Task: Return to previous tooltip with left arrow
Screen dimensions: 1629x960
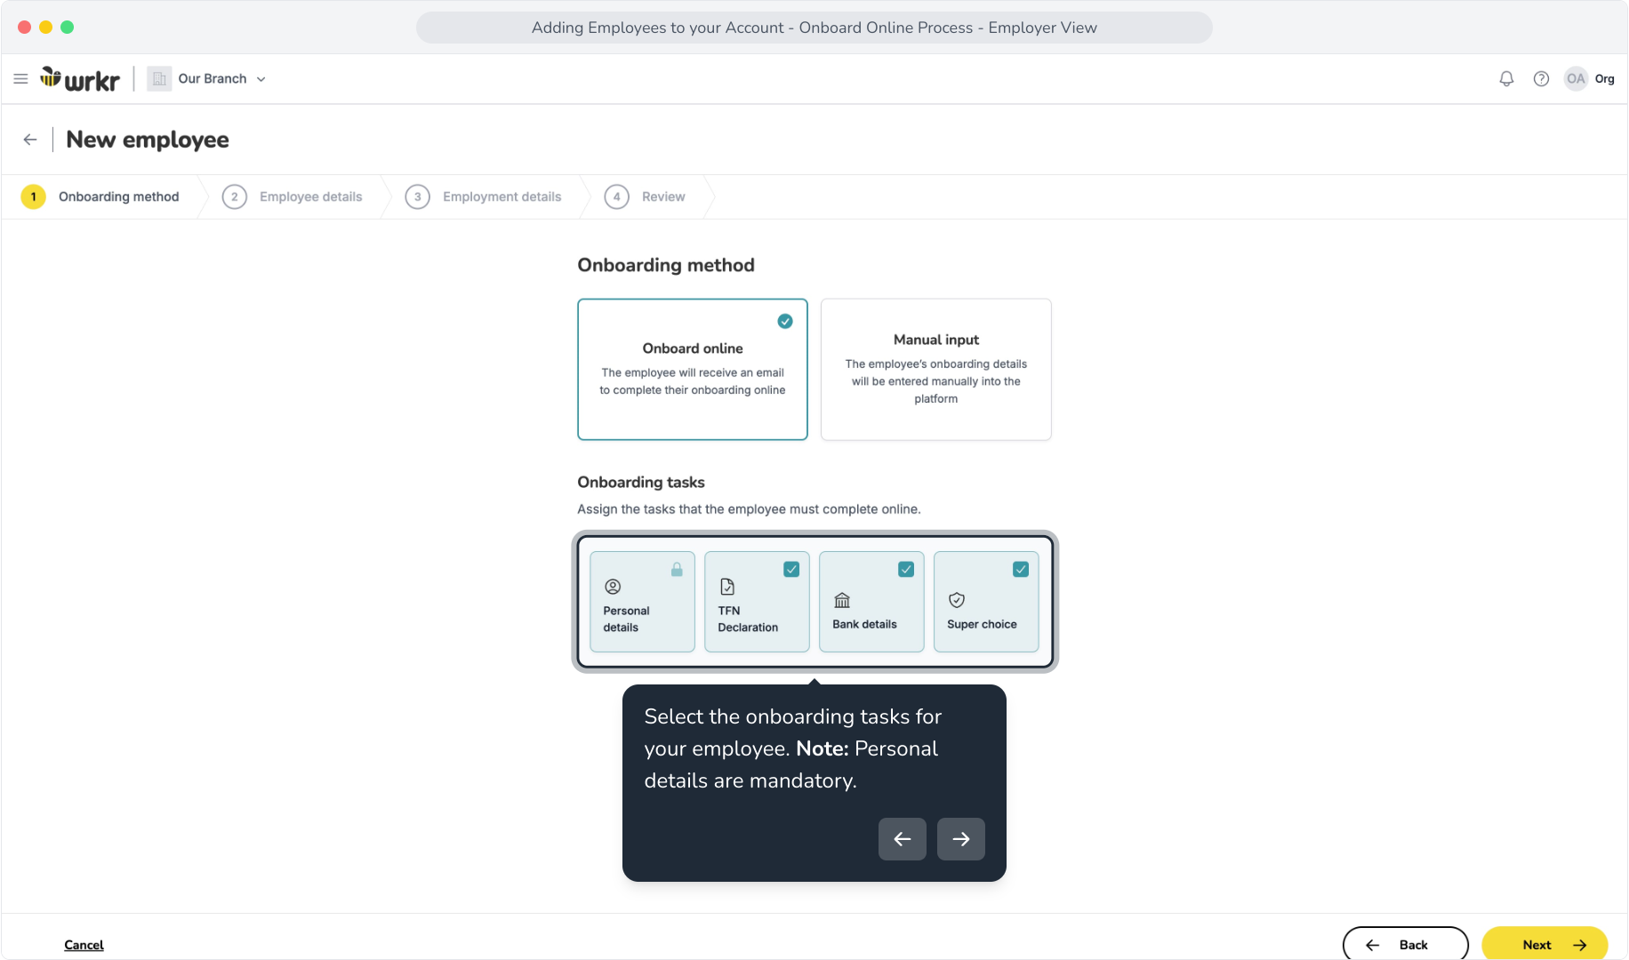Action: click(x=903, y=839)
